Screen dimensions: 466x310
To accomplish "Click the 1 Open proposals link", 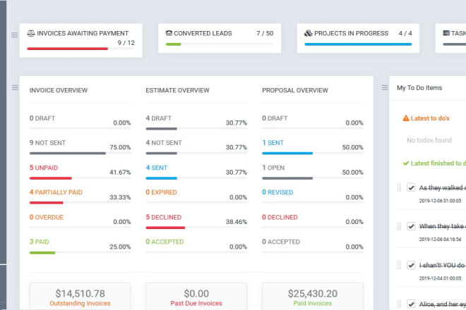I will coord(273,168).
